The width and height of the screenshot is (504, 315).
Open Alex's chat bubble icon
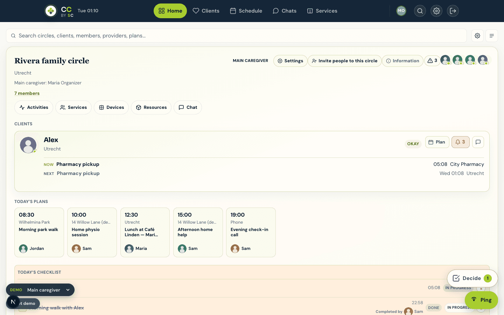(478, 142)
